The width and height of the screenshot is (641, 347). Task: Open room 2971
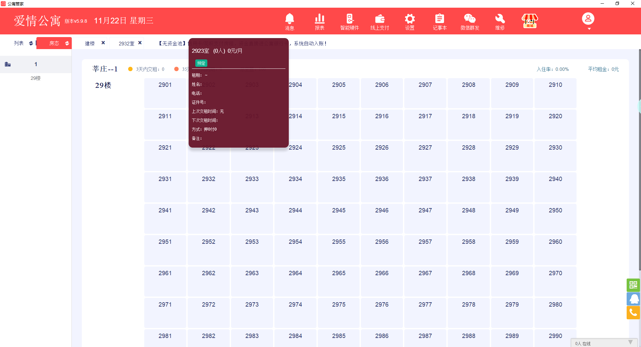point(165,313)
